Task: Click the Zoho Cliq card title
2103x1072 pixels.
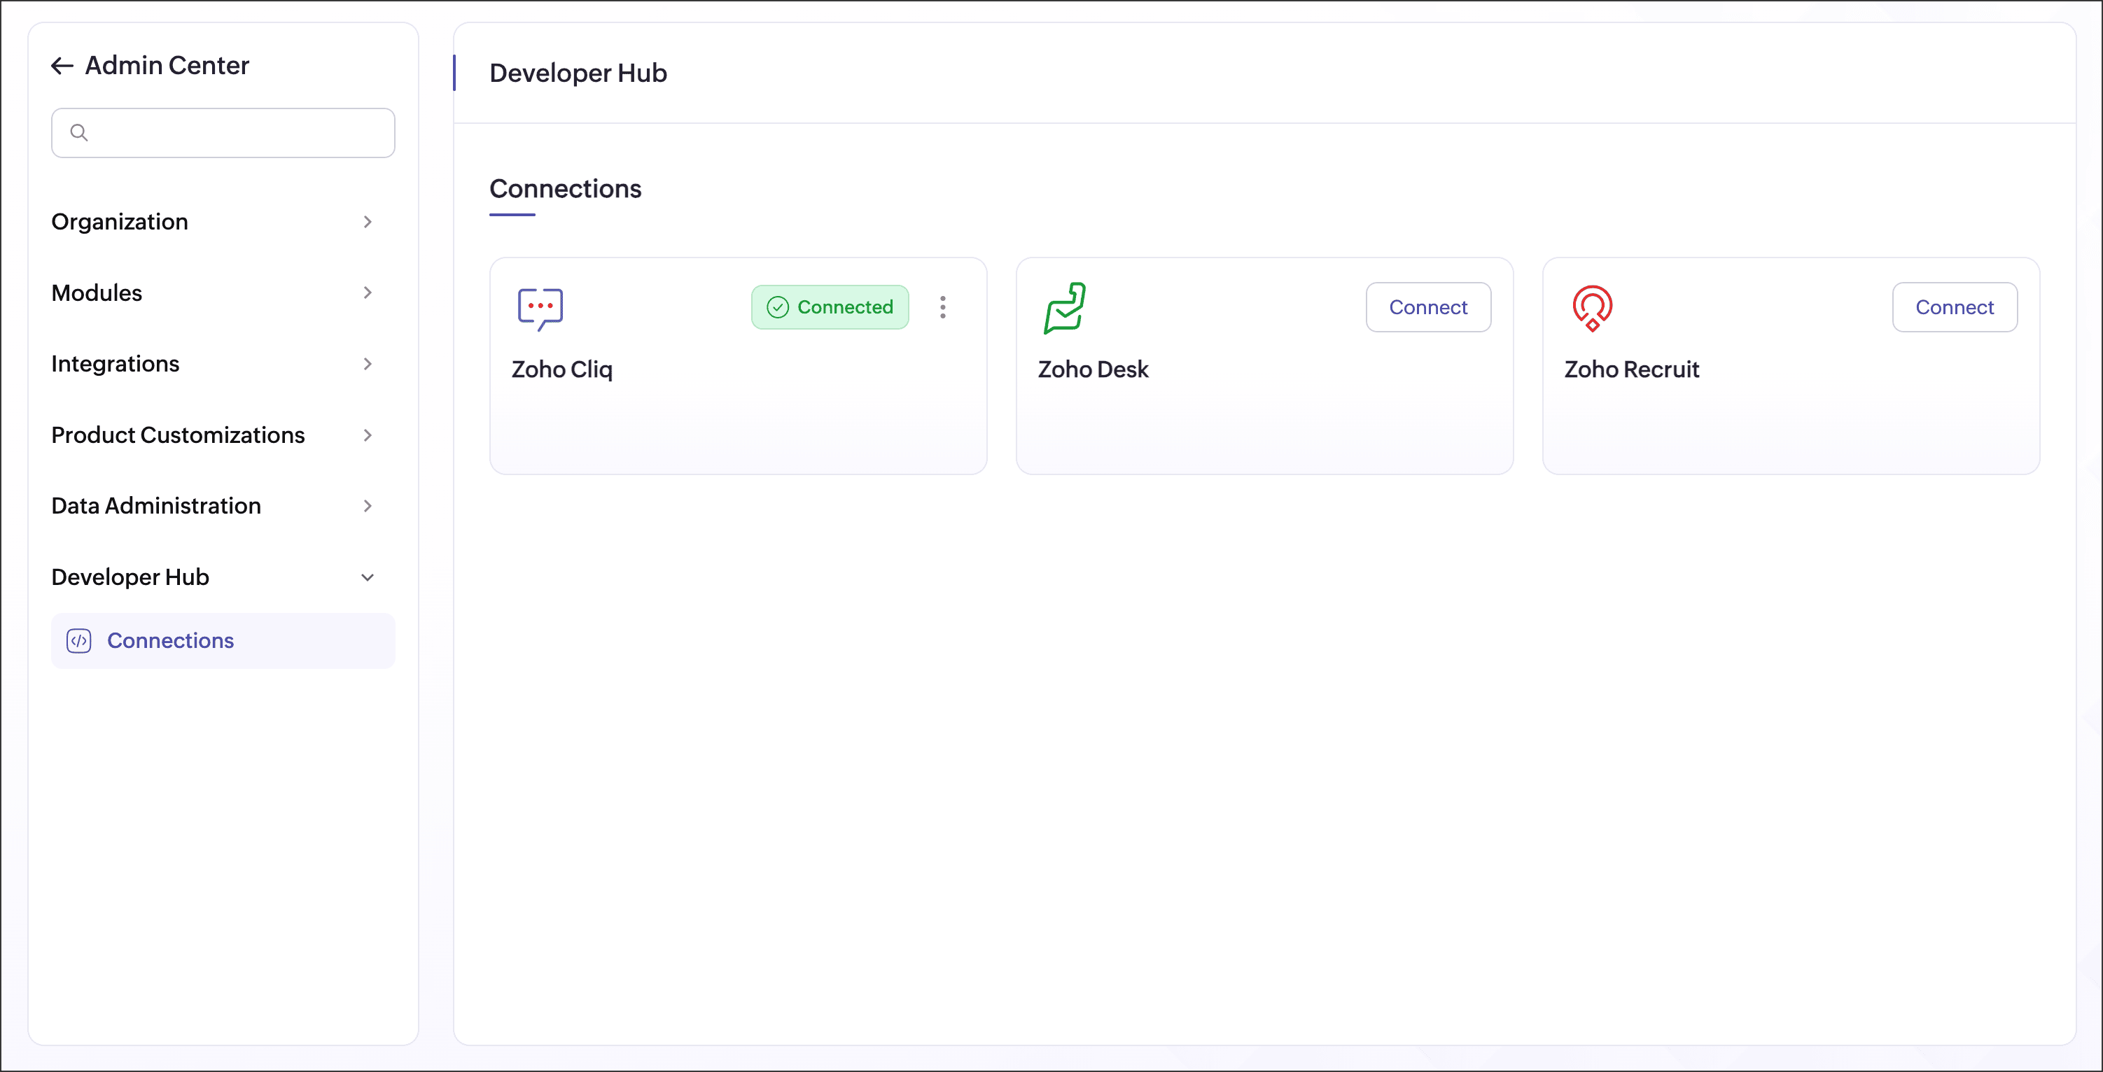Action: [x=561, y=369]
